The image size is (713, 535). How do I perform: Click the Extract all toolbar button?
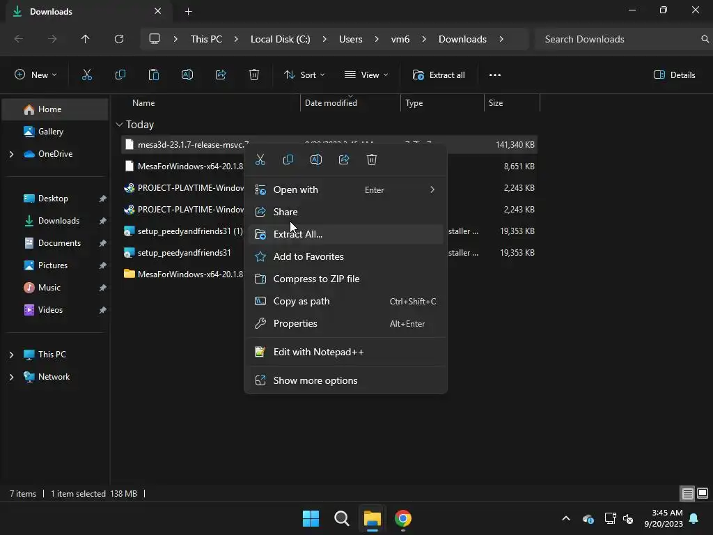pyautogui.click(x=439, y=75)
